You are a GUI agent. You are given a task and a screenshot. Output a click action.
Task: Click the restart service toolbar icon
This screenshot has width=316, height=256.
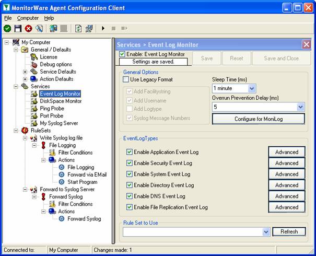coord(124,28)
